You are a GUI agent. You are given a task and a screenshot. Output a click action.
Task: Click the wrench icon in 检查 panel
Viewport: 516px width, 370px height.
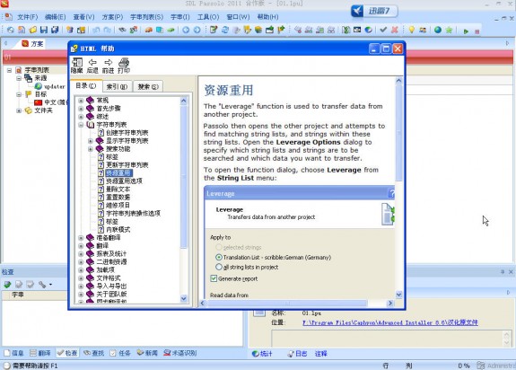pyautogui.click(x=42, y=284)
